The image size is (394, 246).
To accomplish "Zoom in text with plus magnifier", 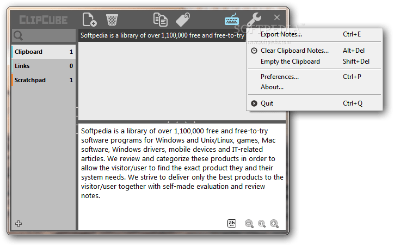I will [274, 223].
